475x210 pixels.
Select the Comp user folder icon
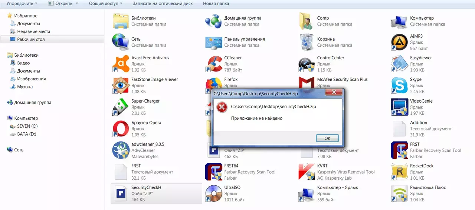[307, 21]
